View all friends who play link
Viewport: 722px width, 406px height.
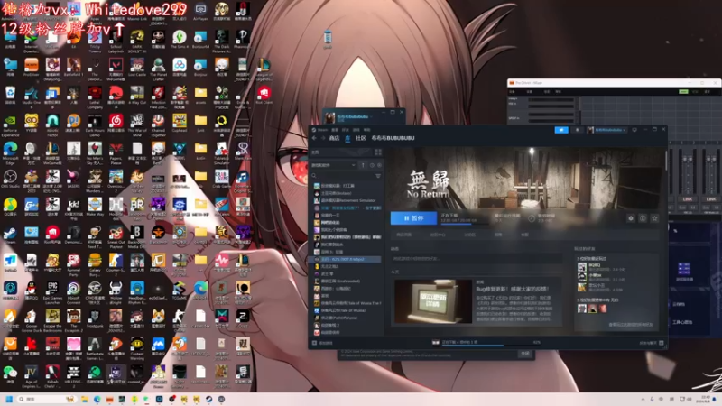630,325
